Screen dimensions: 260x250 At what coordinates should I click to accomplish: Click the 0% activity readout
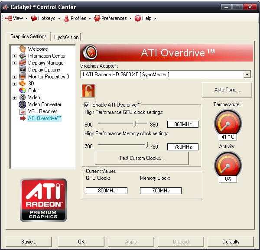pos(228,179)
